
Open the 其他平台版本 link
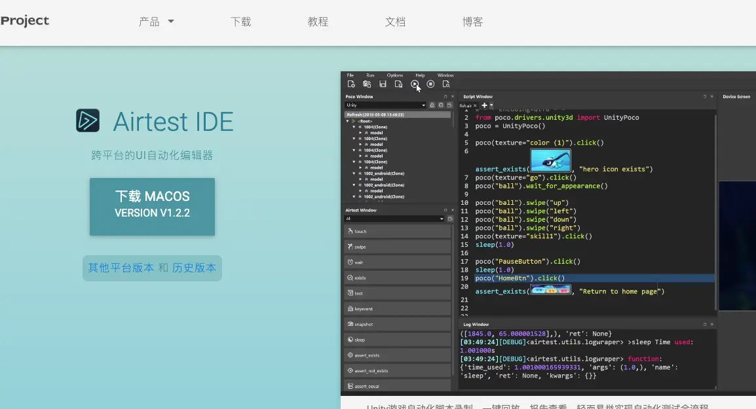(121, 268)
